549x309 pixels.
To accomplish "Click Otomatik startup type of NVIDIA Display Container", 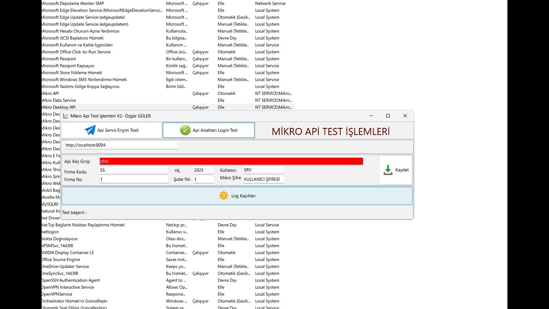I will tap(226, 253).
